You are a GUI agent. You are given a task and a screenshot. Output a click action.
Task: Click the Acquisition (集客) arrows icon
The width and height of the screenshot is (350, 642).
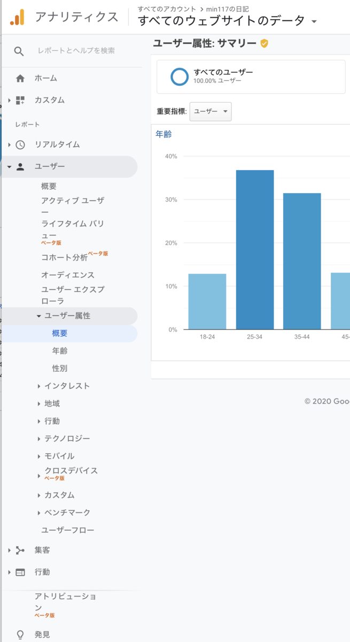pos(20,550)
